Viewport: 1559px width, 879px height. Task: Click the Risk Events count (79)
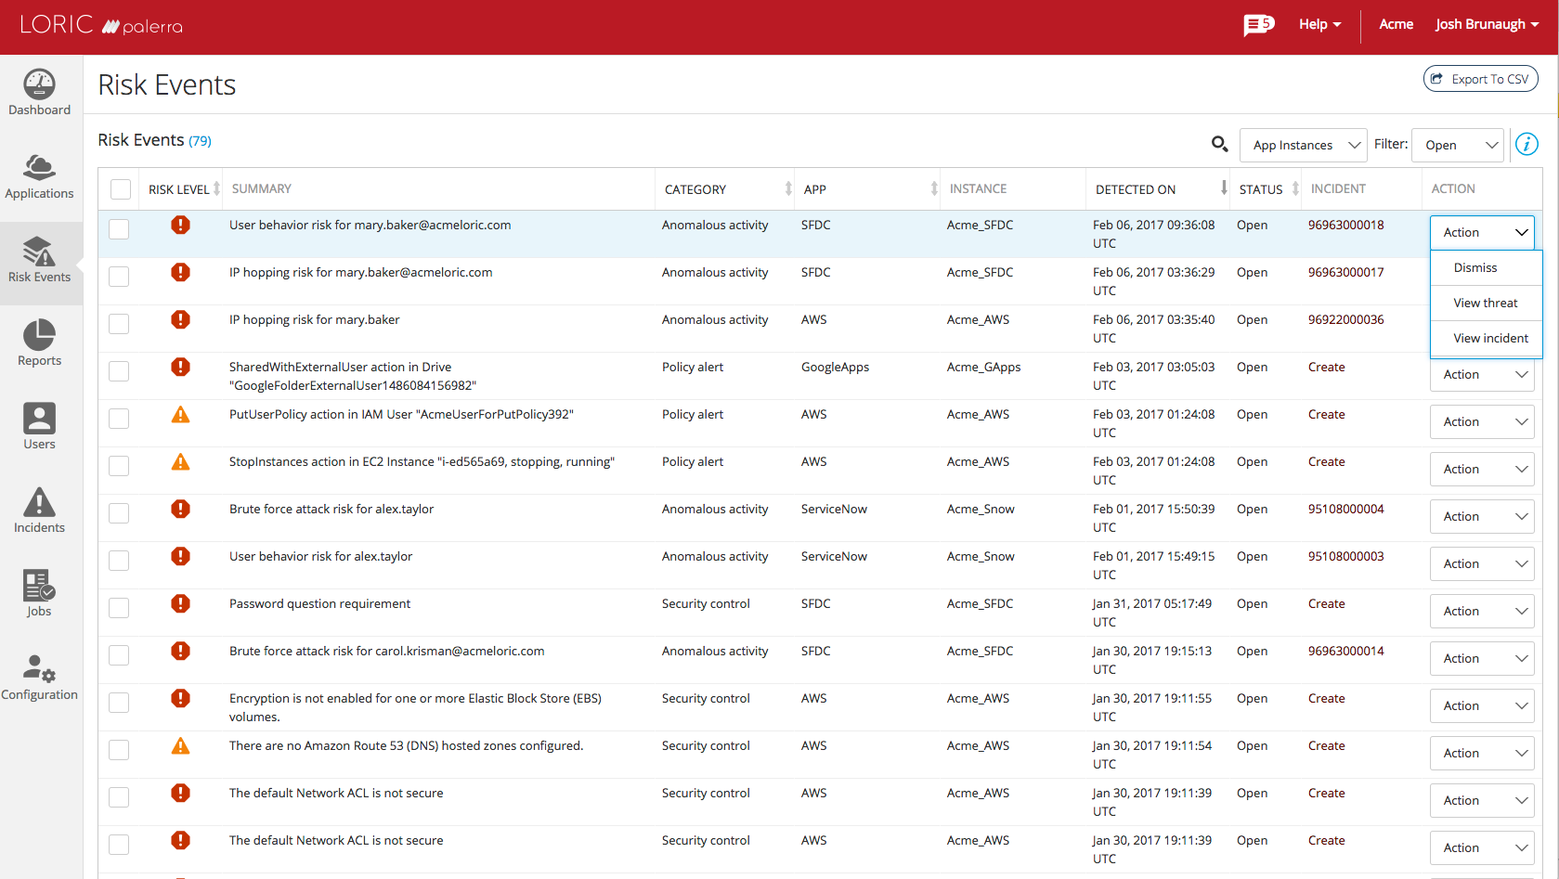click(x=200, y=141)
